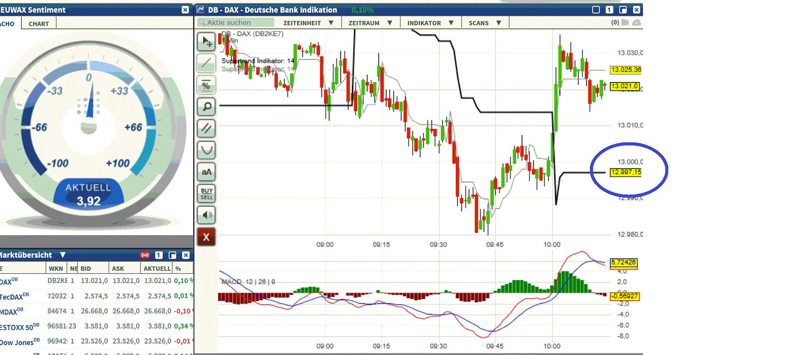Close the EUWAX Sentiment panel
The height and width of the screenshot is (355, 795).
pos(185,10)
